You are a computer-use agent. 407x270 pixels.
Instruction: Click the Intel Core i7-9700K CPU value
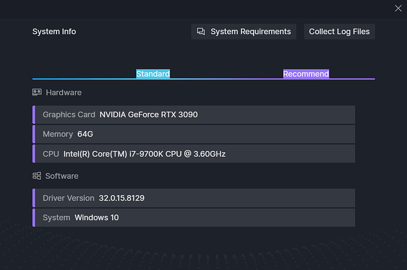144,154
